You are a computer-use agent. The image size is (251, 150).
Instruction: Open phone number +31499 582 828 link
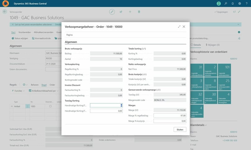pyautogui.click(x=230, y=140)
